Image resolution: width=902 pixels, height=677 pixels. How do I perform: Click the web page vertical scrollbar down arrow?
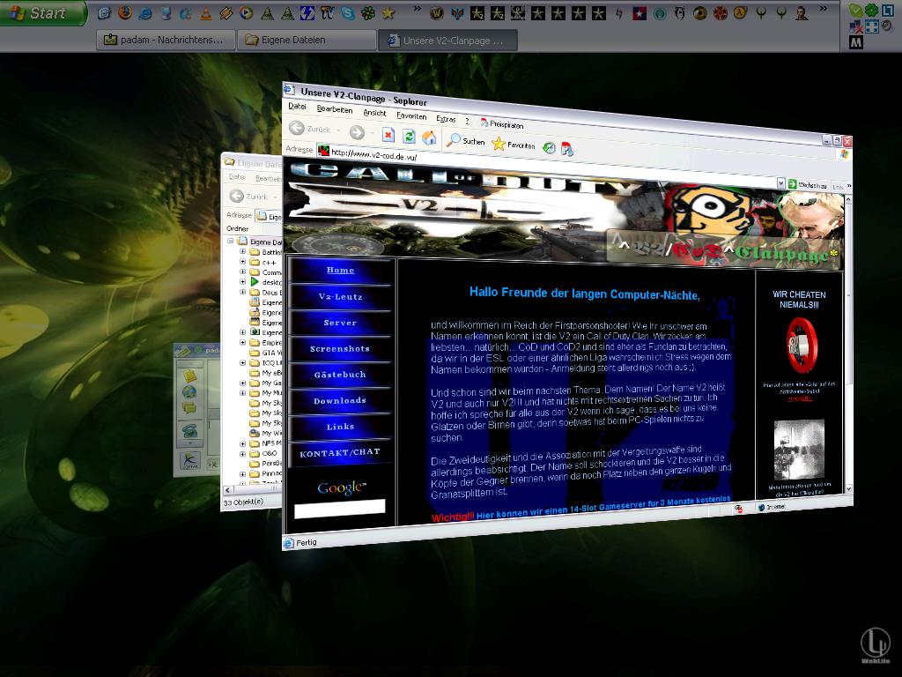coord(848,488)
